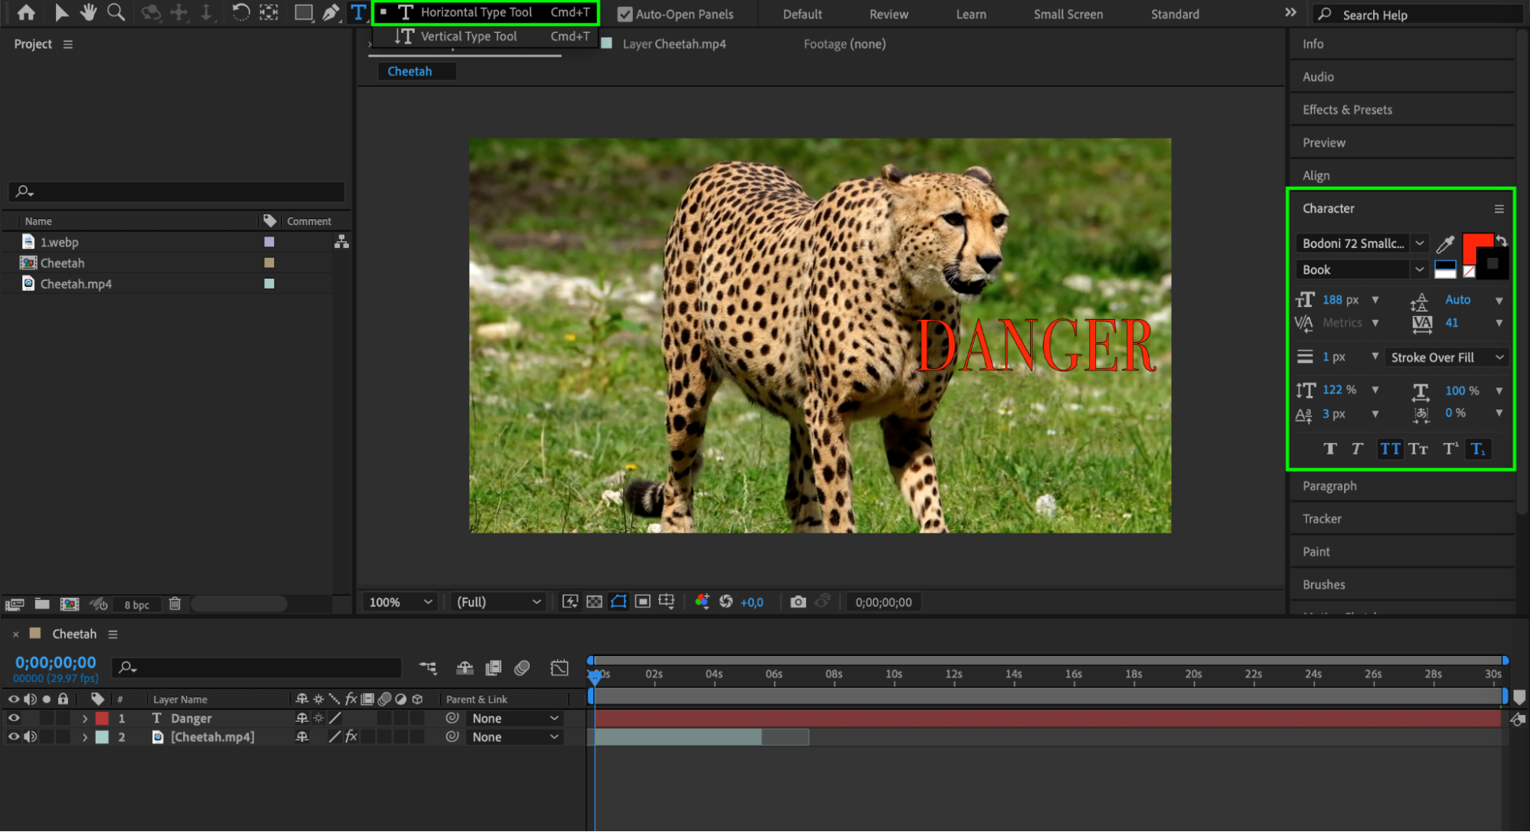Uncheck the Auto-Open Panels checkbox
This screenshot has width=1530, height=832.
click(625, 14)
